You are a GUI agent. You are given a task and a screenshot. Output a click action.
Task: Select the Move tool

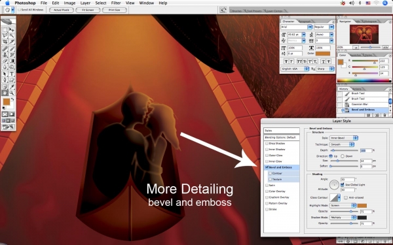[x=12, y=30]
